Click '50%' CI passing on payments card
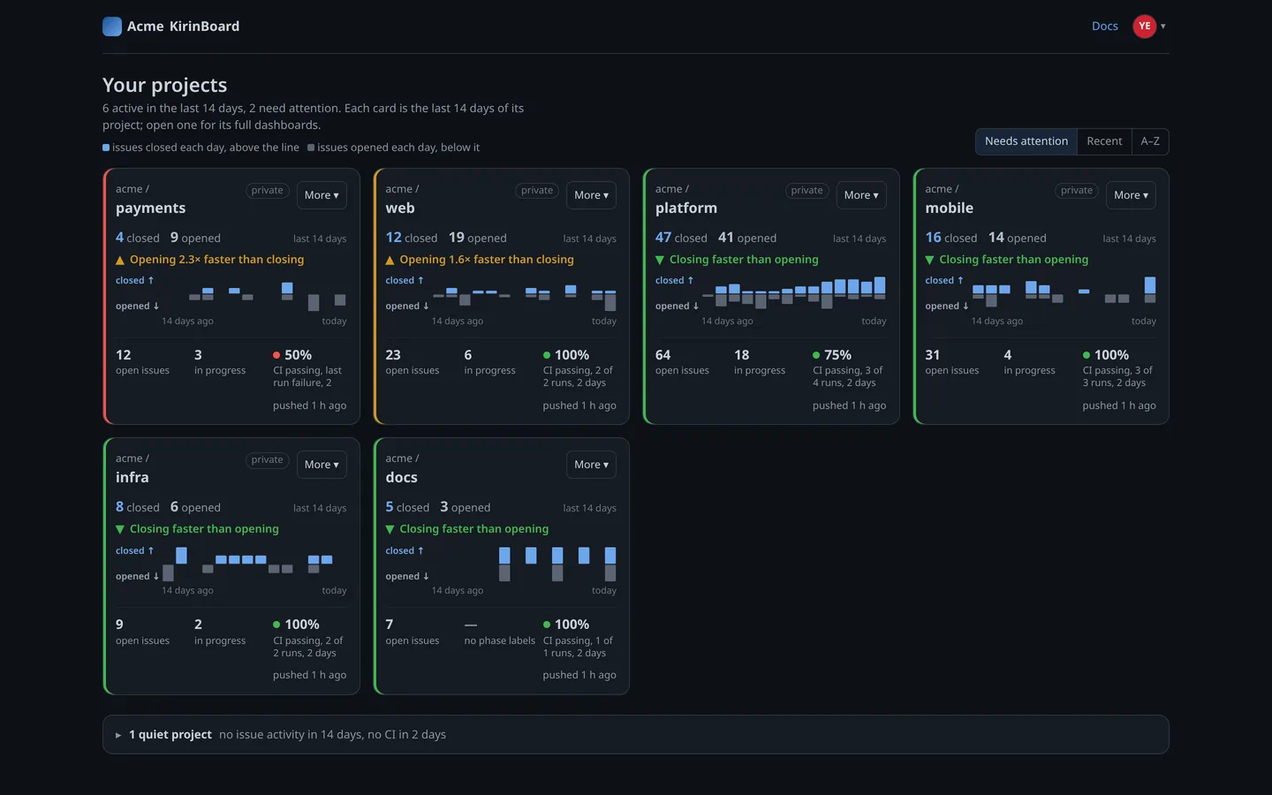Image resolution: width=1272 pixels, height=795 pixels. (x=298, y=355)
